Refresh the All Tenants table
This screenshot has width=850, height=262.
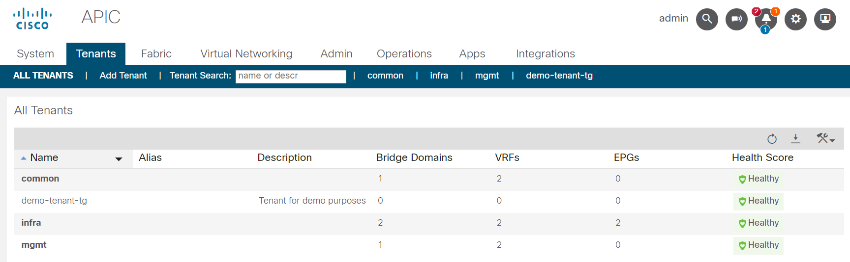pyautogui.click(x=772, y=139)
